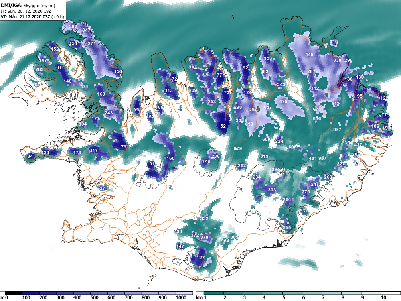Click the visibility value 129 on the map

coord(45,153)
